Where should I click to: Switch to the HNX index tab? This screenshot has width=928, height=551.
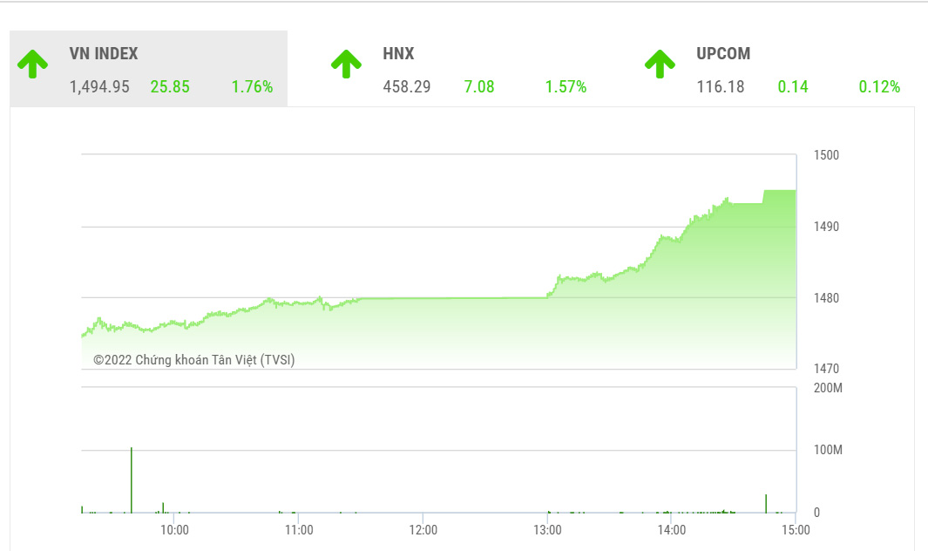(398, 54)
